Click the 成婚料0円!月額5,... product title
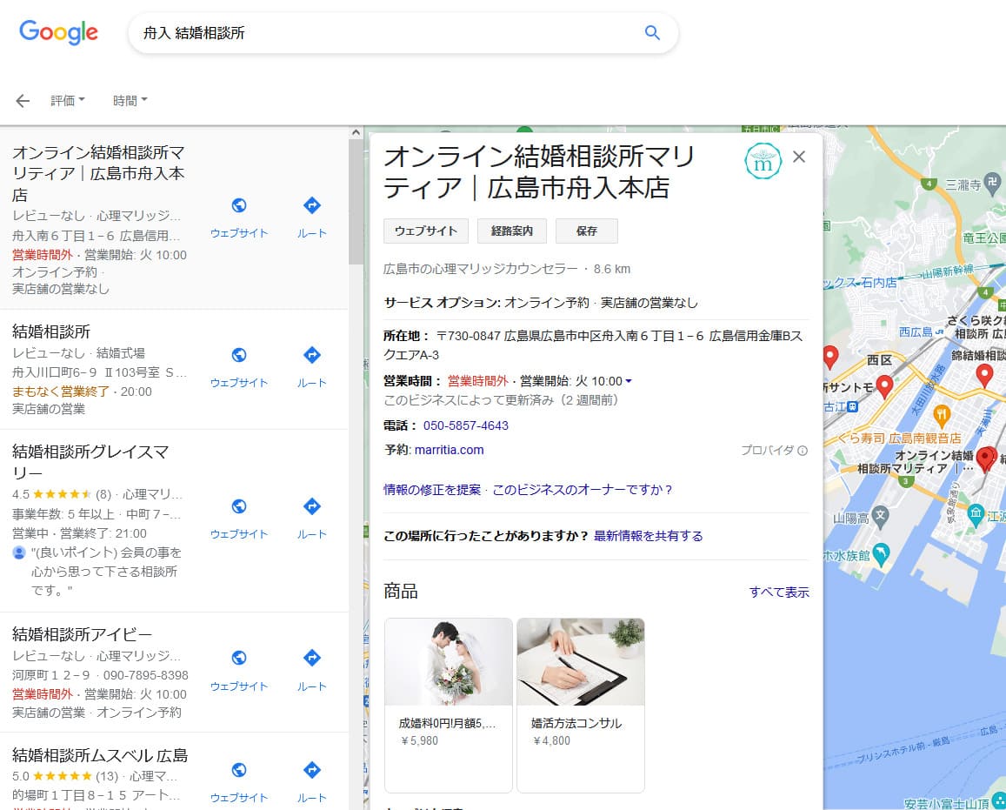 (447, 723)
